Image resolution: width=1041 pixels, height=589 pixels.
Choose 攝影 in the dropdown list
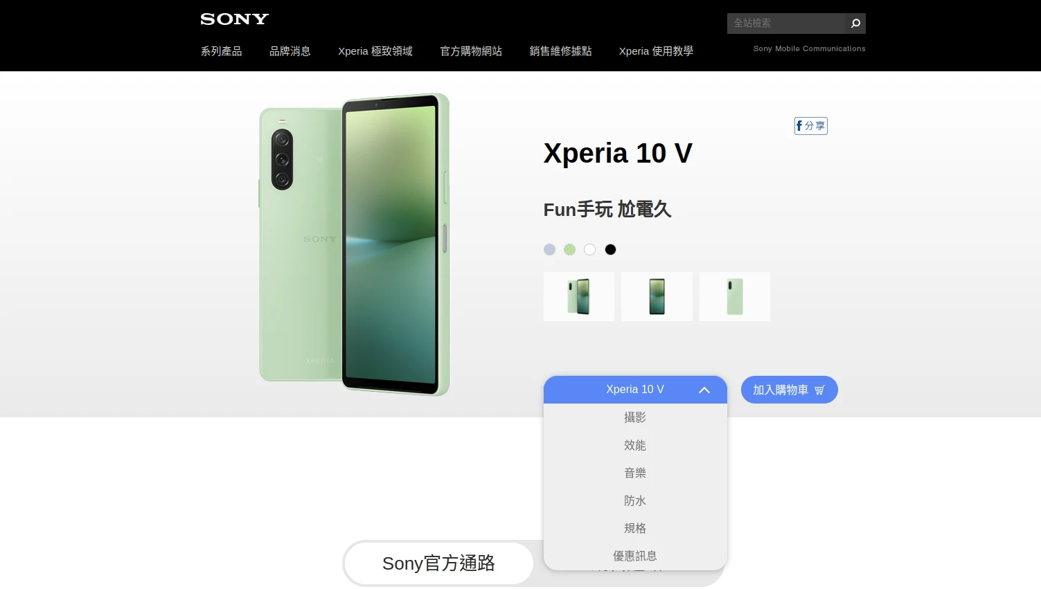tap(635, 417)
